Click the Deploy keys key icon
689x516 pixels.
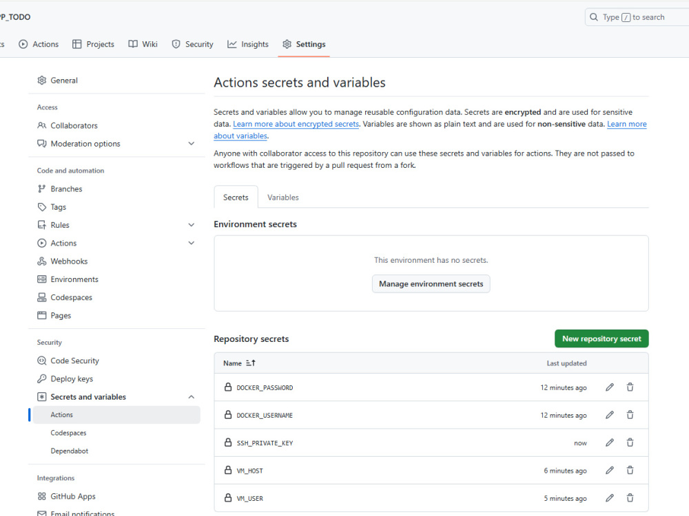[42, 378]
